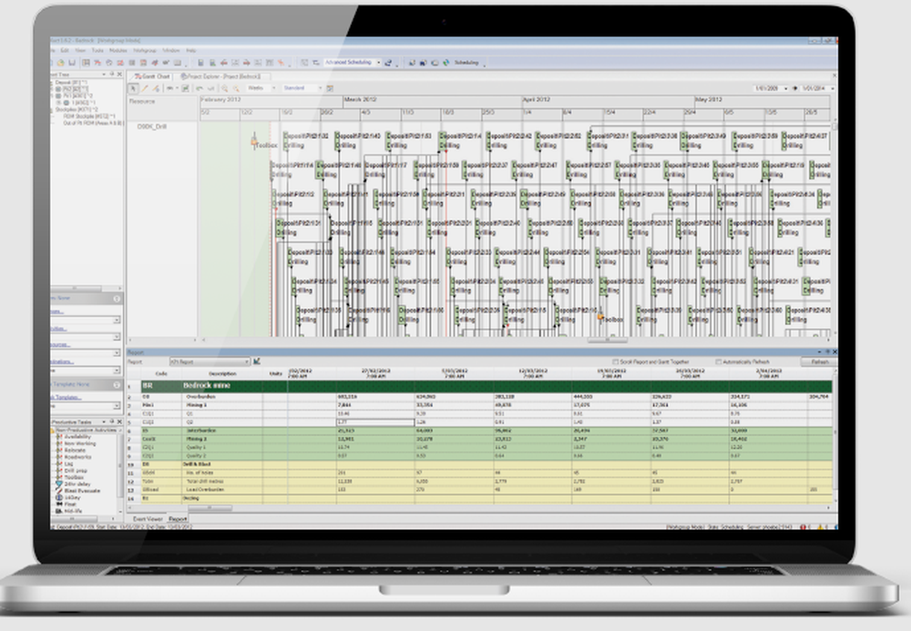Open the Scheduling toolbar dropdown
Image resolution: width=911 pixels, height=631 pixels.
(x=485, y=64)
